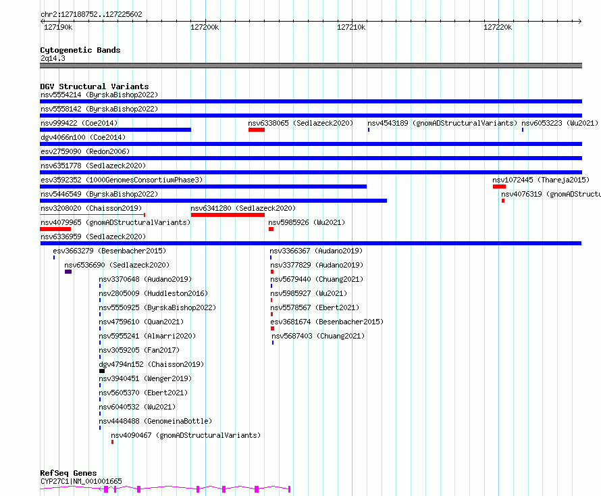Open nsv5687403 (Chuang2021) label
This screenshot has height=496, width=601.
tap(318, 336)
